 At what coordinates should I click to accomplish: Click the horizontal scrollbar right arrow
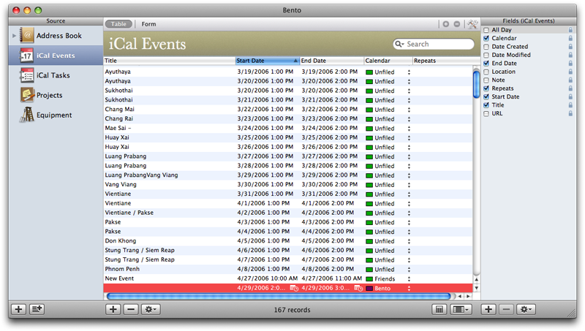(468, 297)
